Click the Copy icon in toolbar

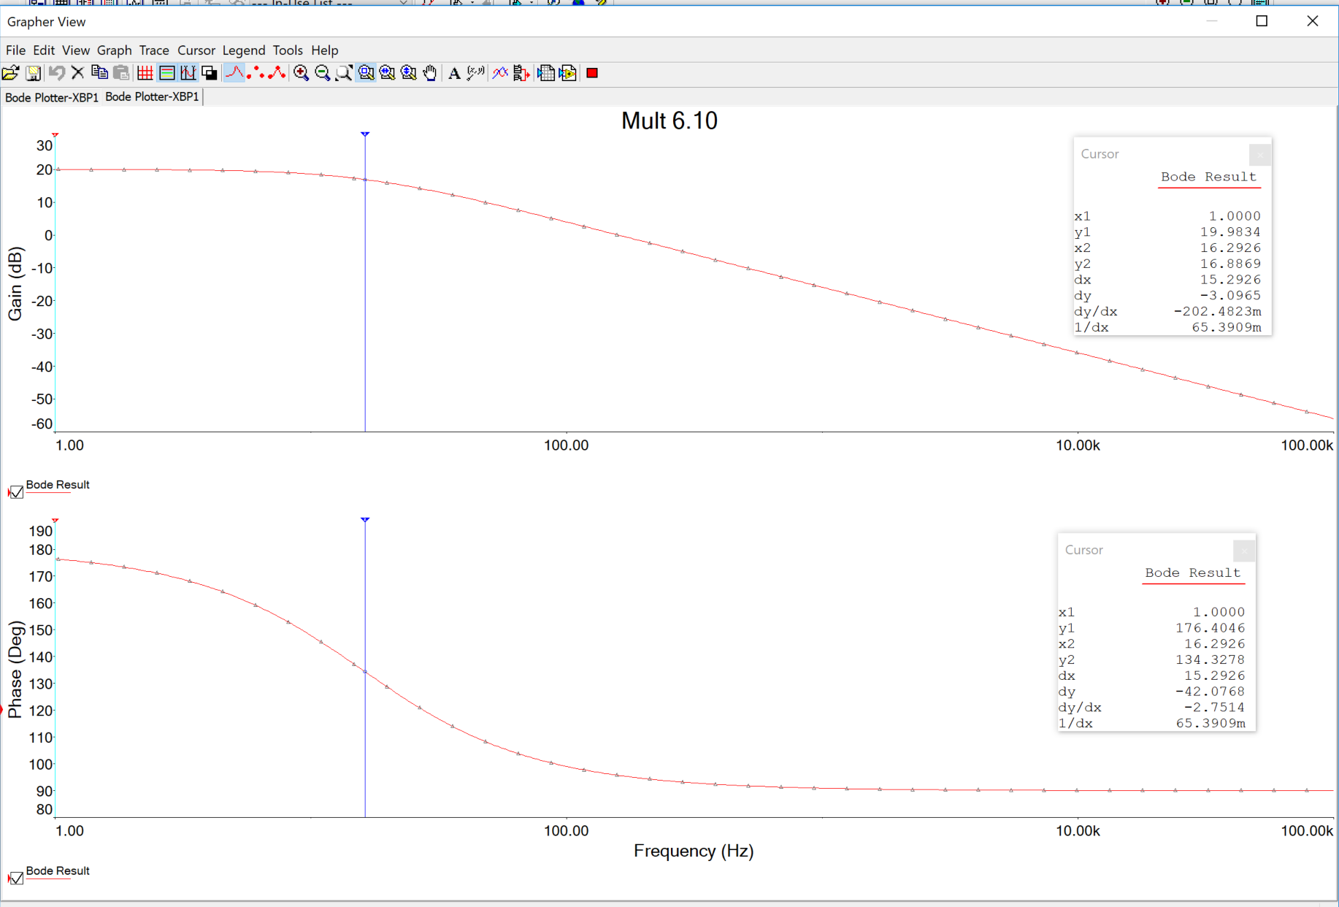[x=99, y=73]
